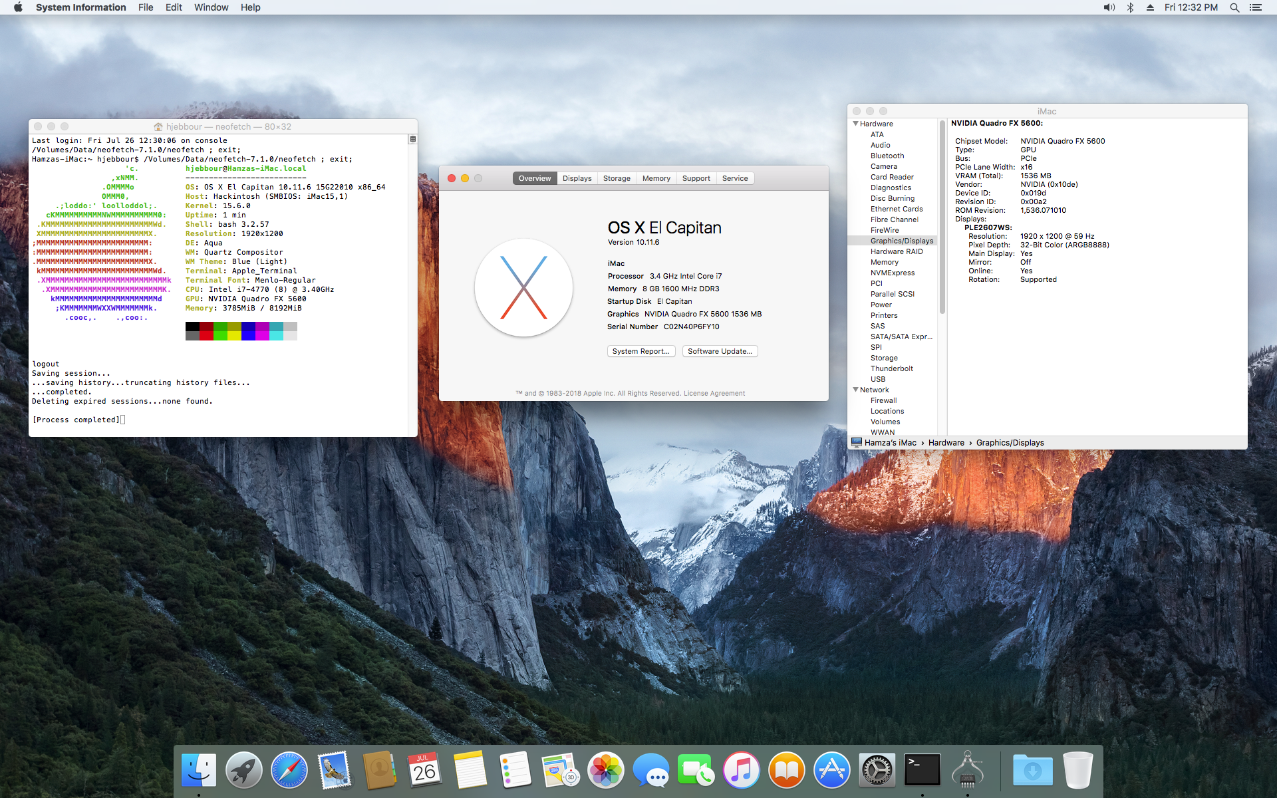1277x798 pixels.
Task: Click Spotlight search magnifier in menu bar
Action: (1234, 7)
